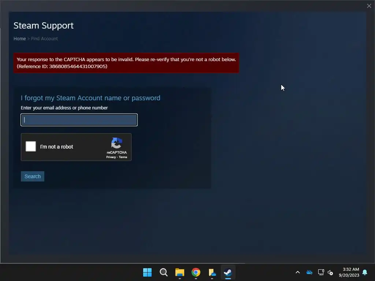Click the muted volume tray icon
Image resolution: width=375 pixels, height=281 pixels.
point(330,272)
